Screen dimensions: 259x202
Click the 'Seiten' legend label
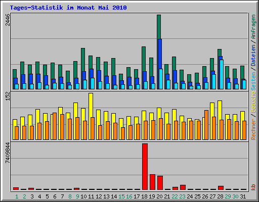click(x=253, y=81)
